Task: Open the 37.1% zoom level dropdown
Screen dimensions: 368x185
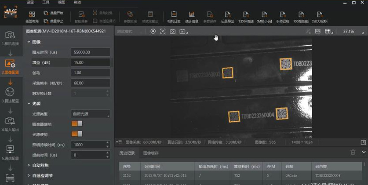Action: pyautogui.click(x=350, y=31)
